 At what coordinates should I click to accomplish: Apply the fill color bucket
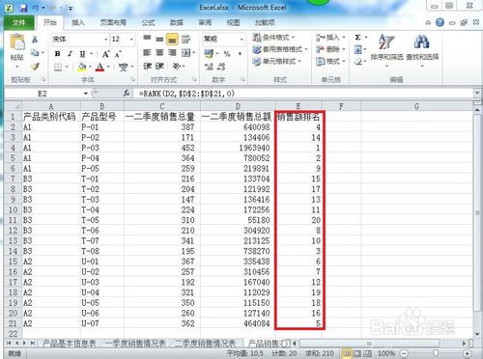coord(82,67)
